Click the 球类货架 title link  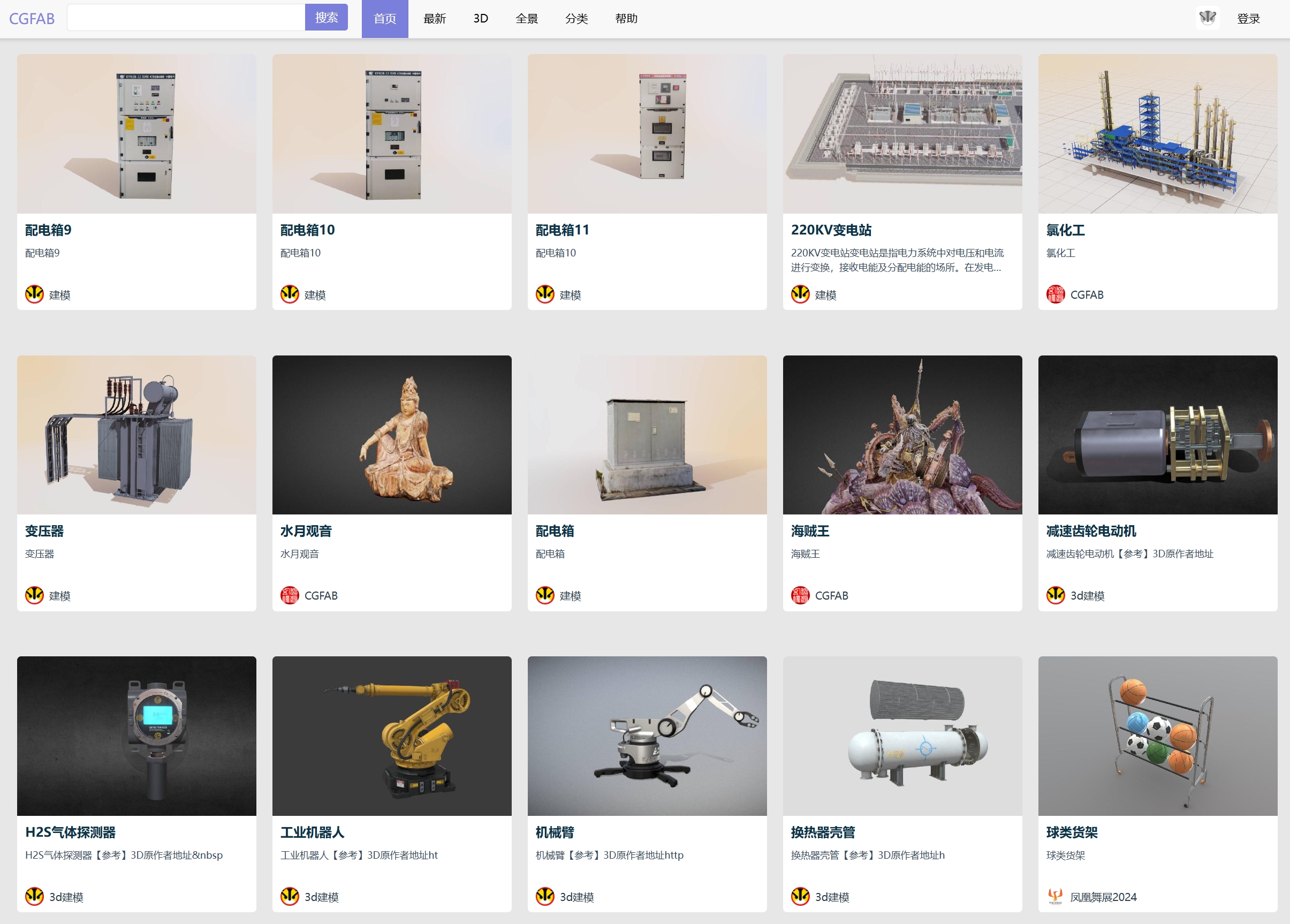tap(1072, 832)
